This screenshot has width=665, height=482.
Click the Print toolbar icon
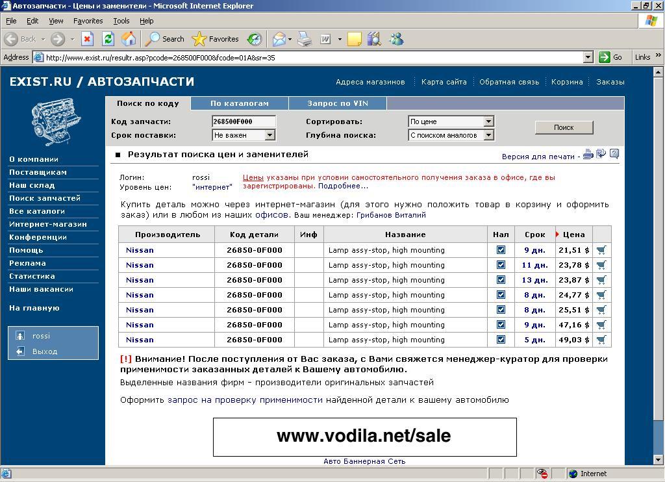tap(304, 39)
